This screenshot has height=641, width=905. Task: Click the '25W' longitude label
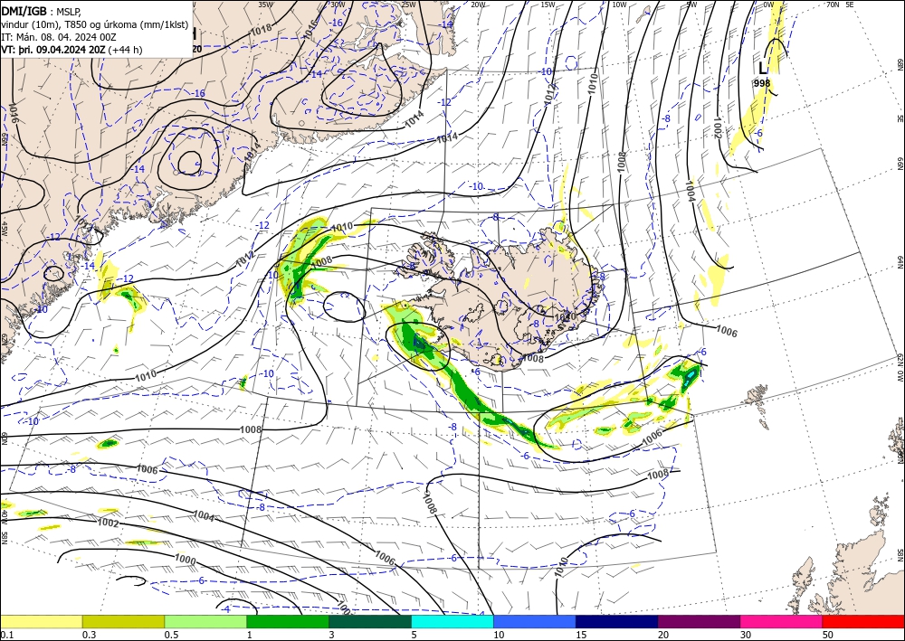tap(407, 5)
